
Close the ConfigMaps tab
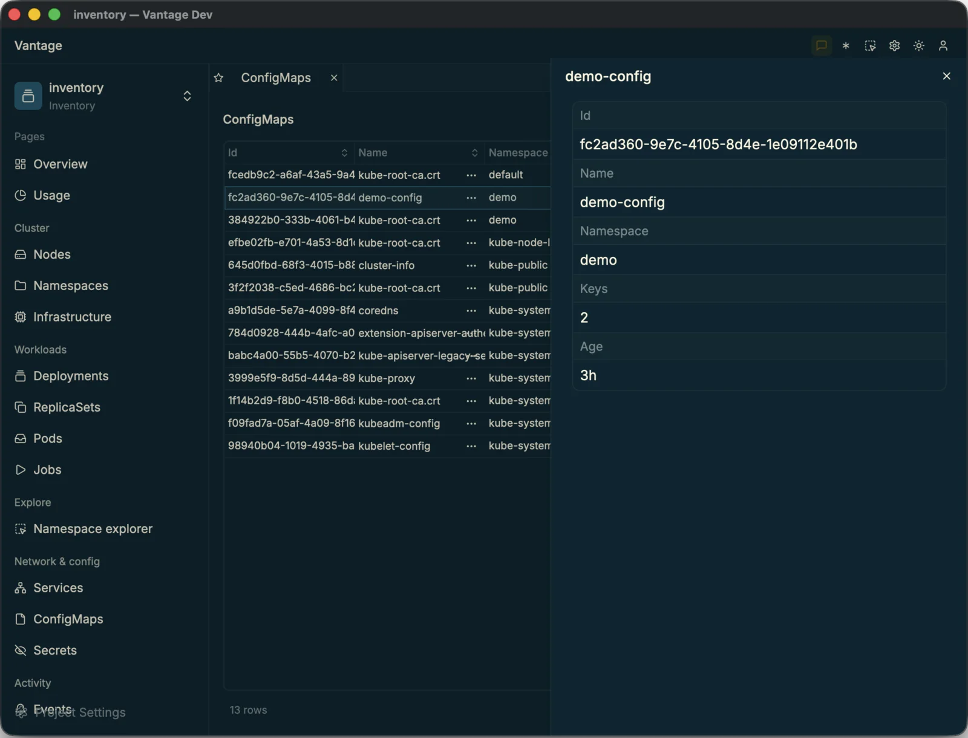334,78
